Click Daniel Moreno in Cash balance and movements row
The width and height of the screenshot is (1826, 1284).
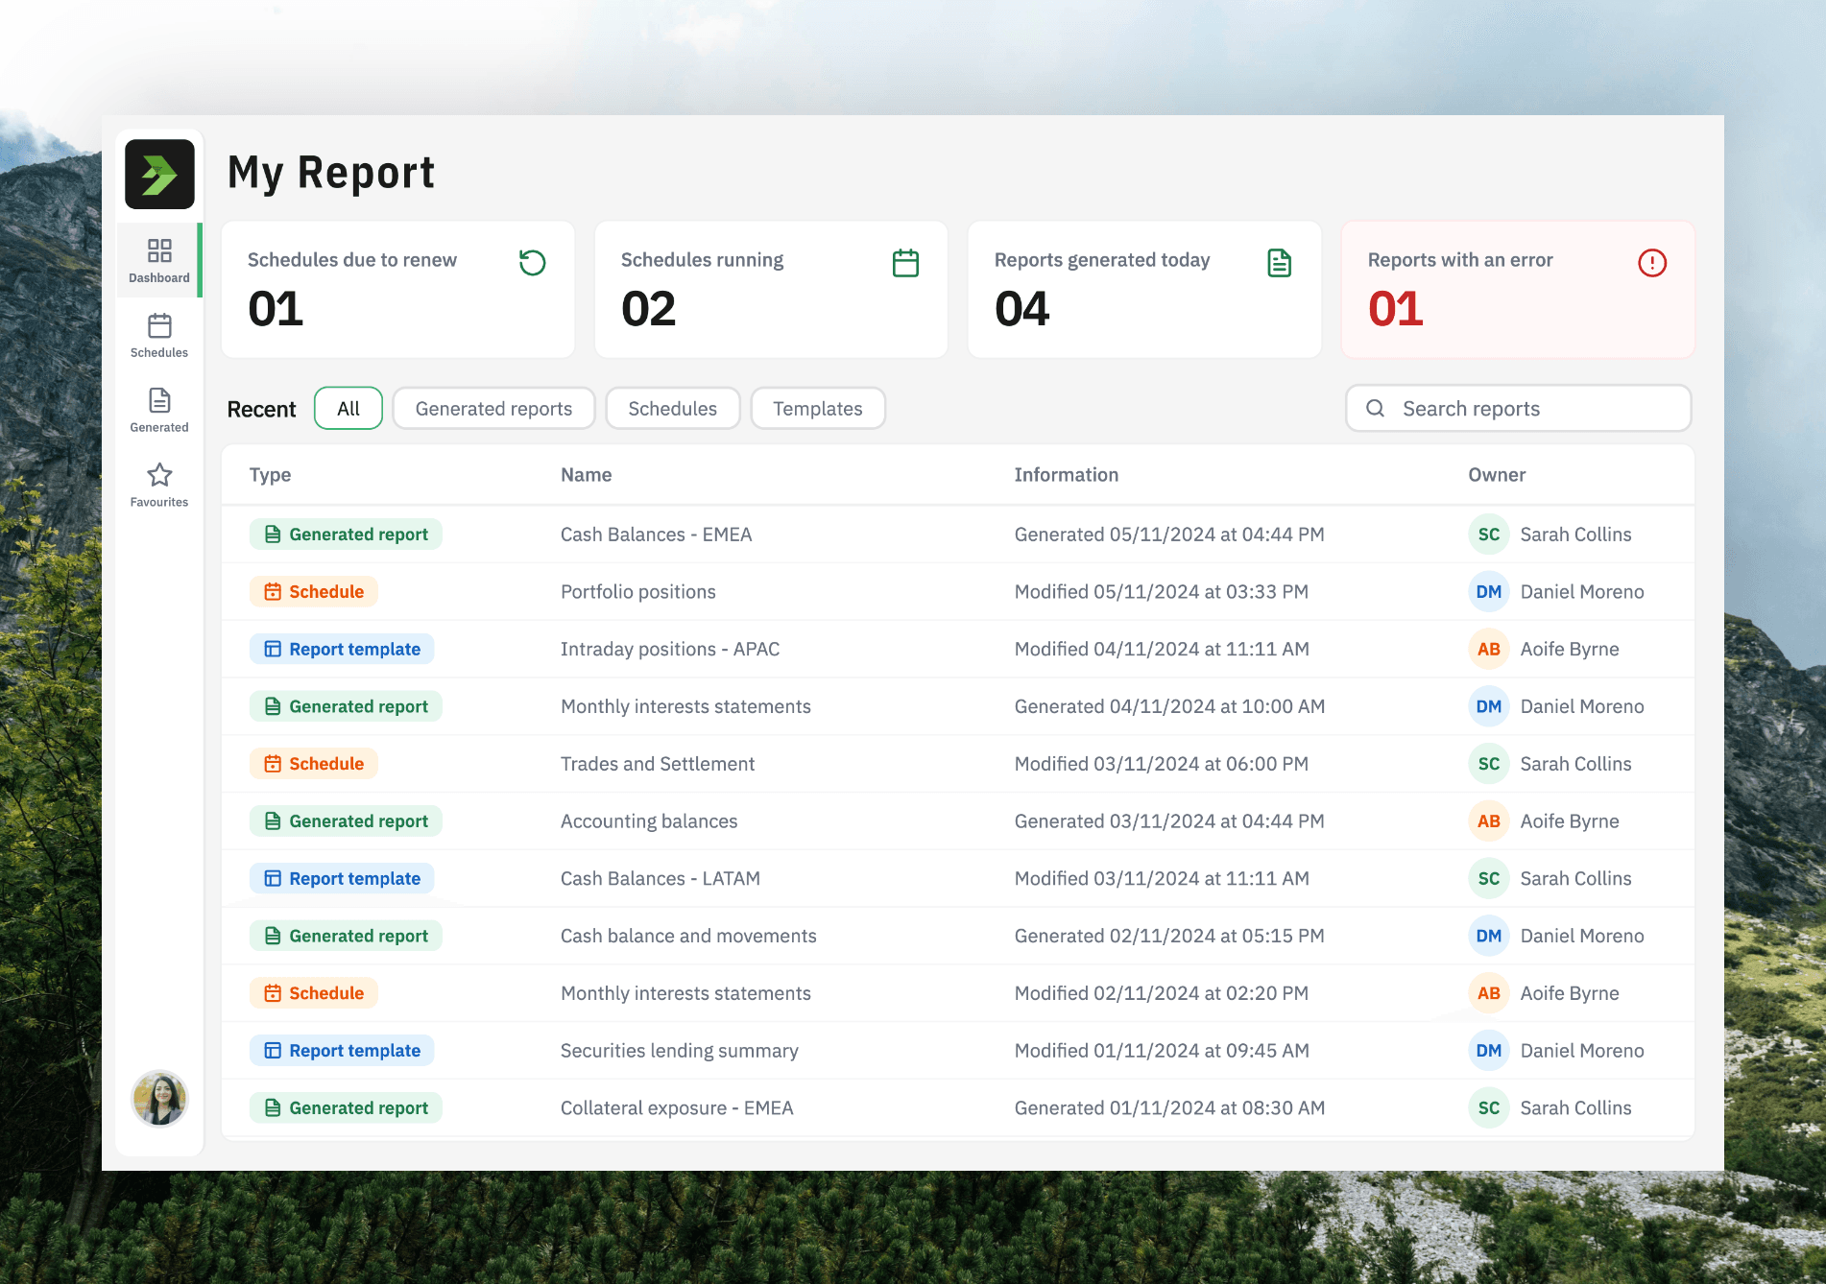[1581, 936]
